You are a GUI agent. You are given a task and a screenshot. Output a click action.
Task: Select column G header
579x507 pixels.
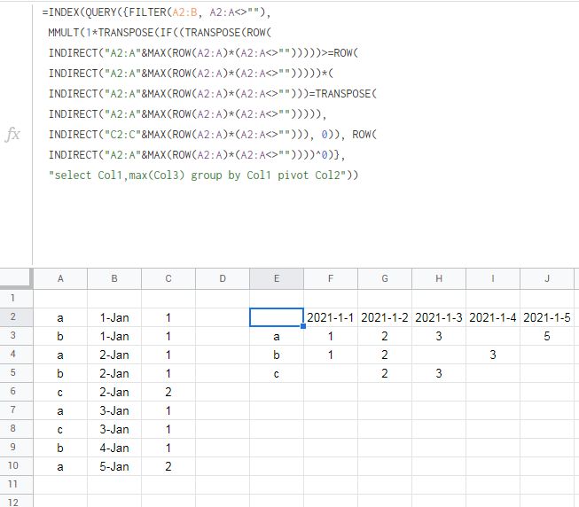point(385,278)
